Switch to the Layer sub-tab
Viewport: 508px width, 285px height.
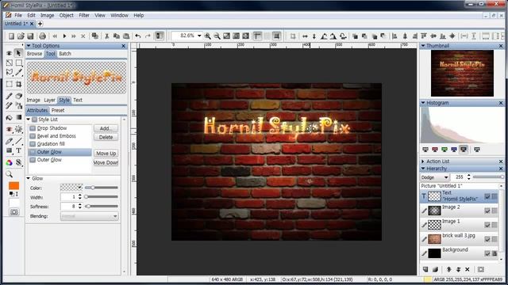[49, 101]
